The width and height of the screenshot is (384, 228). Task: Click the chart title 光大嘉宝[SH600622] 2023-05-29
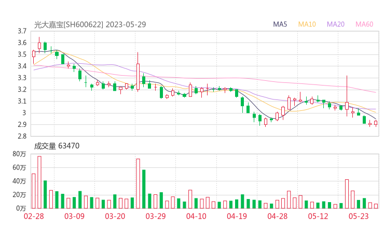point(90,24)
